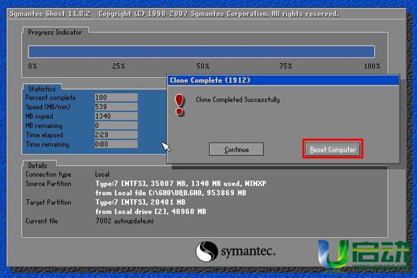
Task: Click the Details panel header
Action: click(38, 164)
